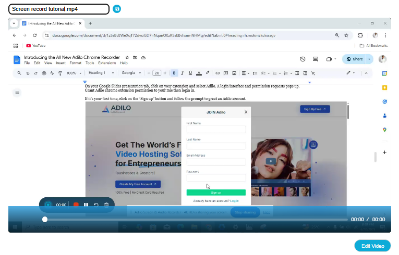Open the bulleted list dropdown
The height and width of the screenshot is (255, 399).
[x=276, y=73]
